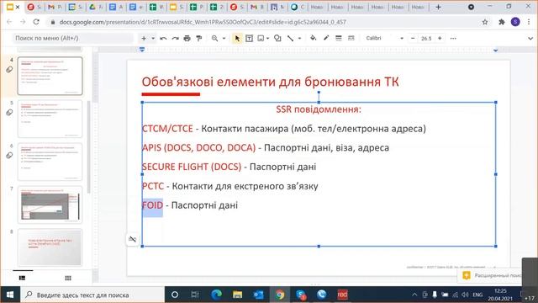Open Chrome three-dot menu
538x303 pixels.
coord(529,22)
